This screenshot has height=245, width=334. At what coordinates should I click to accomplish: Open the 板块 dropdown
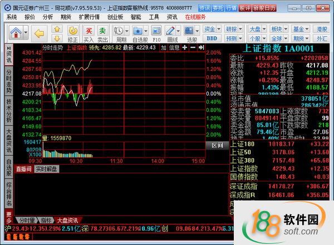pos(279,29)
